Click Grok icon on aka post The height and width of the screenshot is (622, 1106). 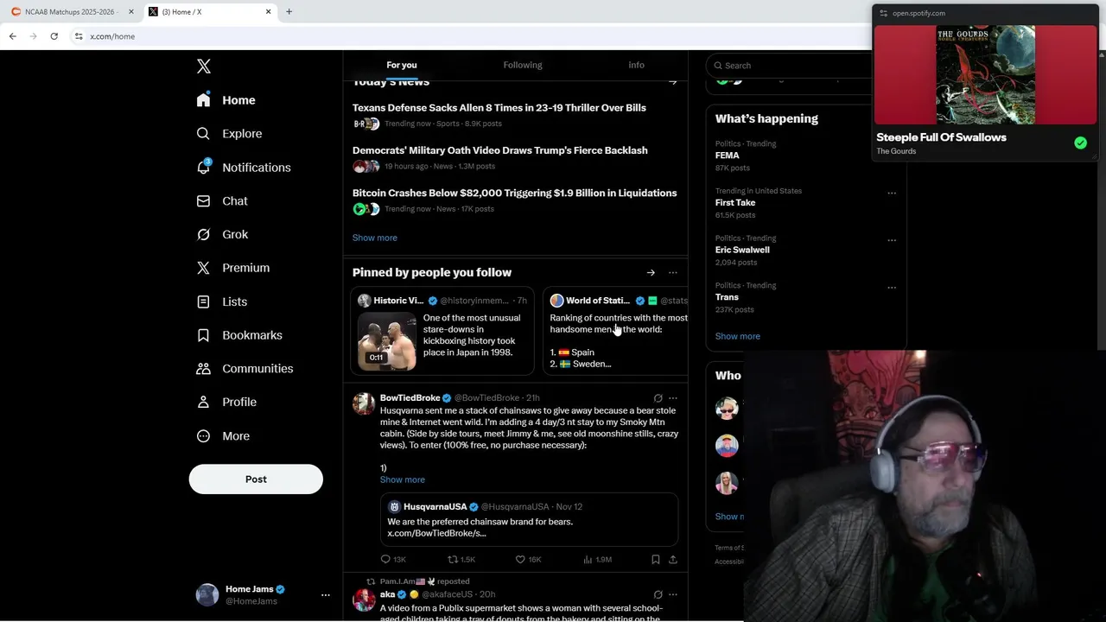click(658, 594)
